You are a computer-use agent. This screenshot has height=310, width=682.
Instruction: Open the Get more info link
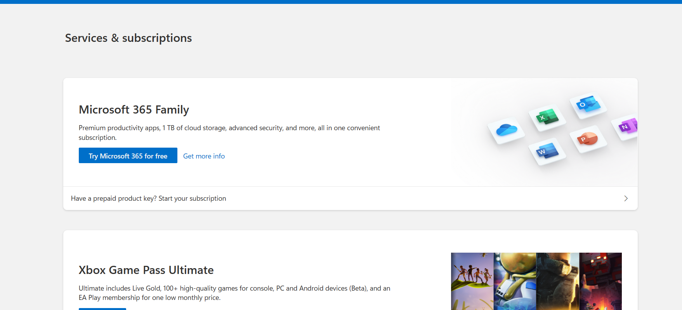click(204, 156)
